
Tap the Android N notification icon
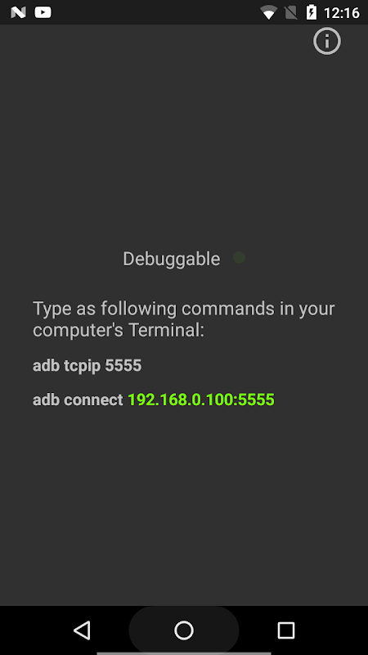(18, 12)
